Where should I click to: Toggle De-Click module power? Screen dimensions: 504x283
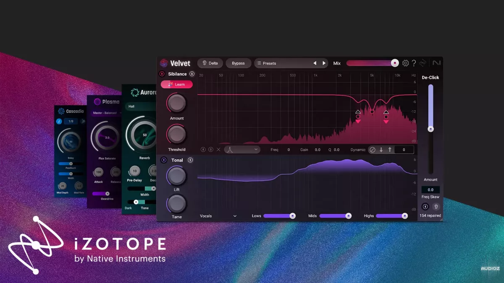coord(425,206)
